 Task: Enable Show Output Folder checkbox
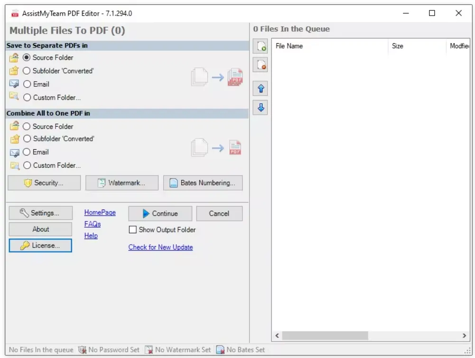[133, 229]
